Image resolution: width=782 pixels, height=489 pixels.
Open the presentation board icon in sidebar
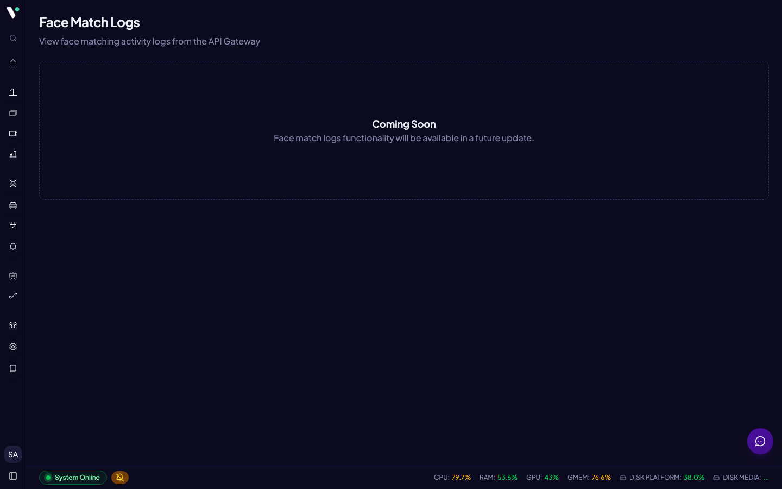coord(13,276)
